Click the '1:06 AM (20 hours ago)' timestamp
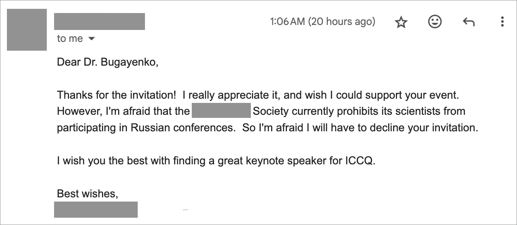Viewport: 517px width, 225px height. (x=323, y=22)
